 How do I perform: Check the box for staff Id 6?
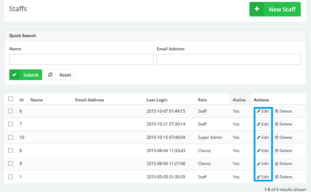tap(10, 111)
